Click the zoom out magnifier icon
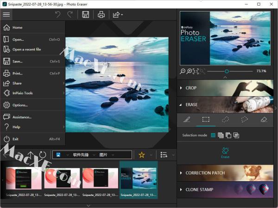The image size is (278, 208). tap(183, 71)
